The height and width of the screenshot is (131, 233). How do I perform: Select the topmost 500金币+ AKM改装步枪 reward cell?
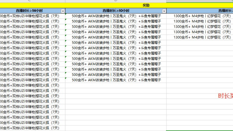(x=116, y=16)
